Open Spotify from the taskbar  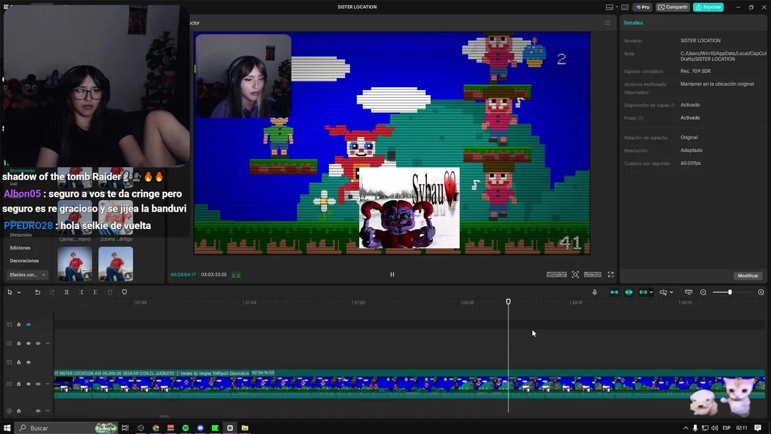coord(186,428)
